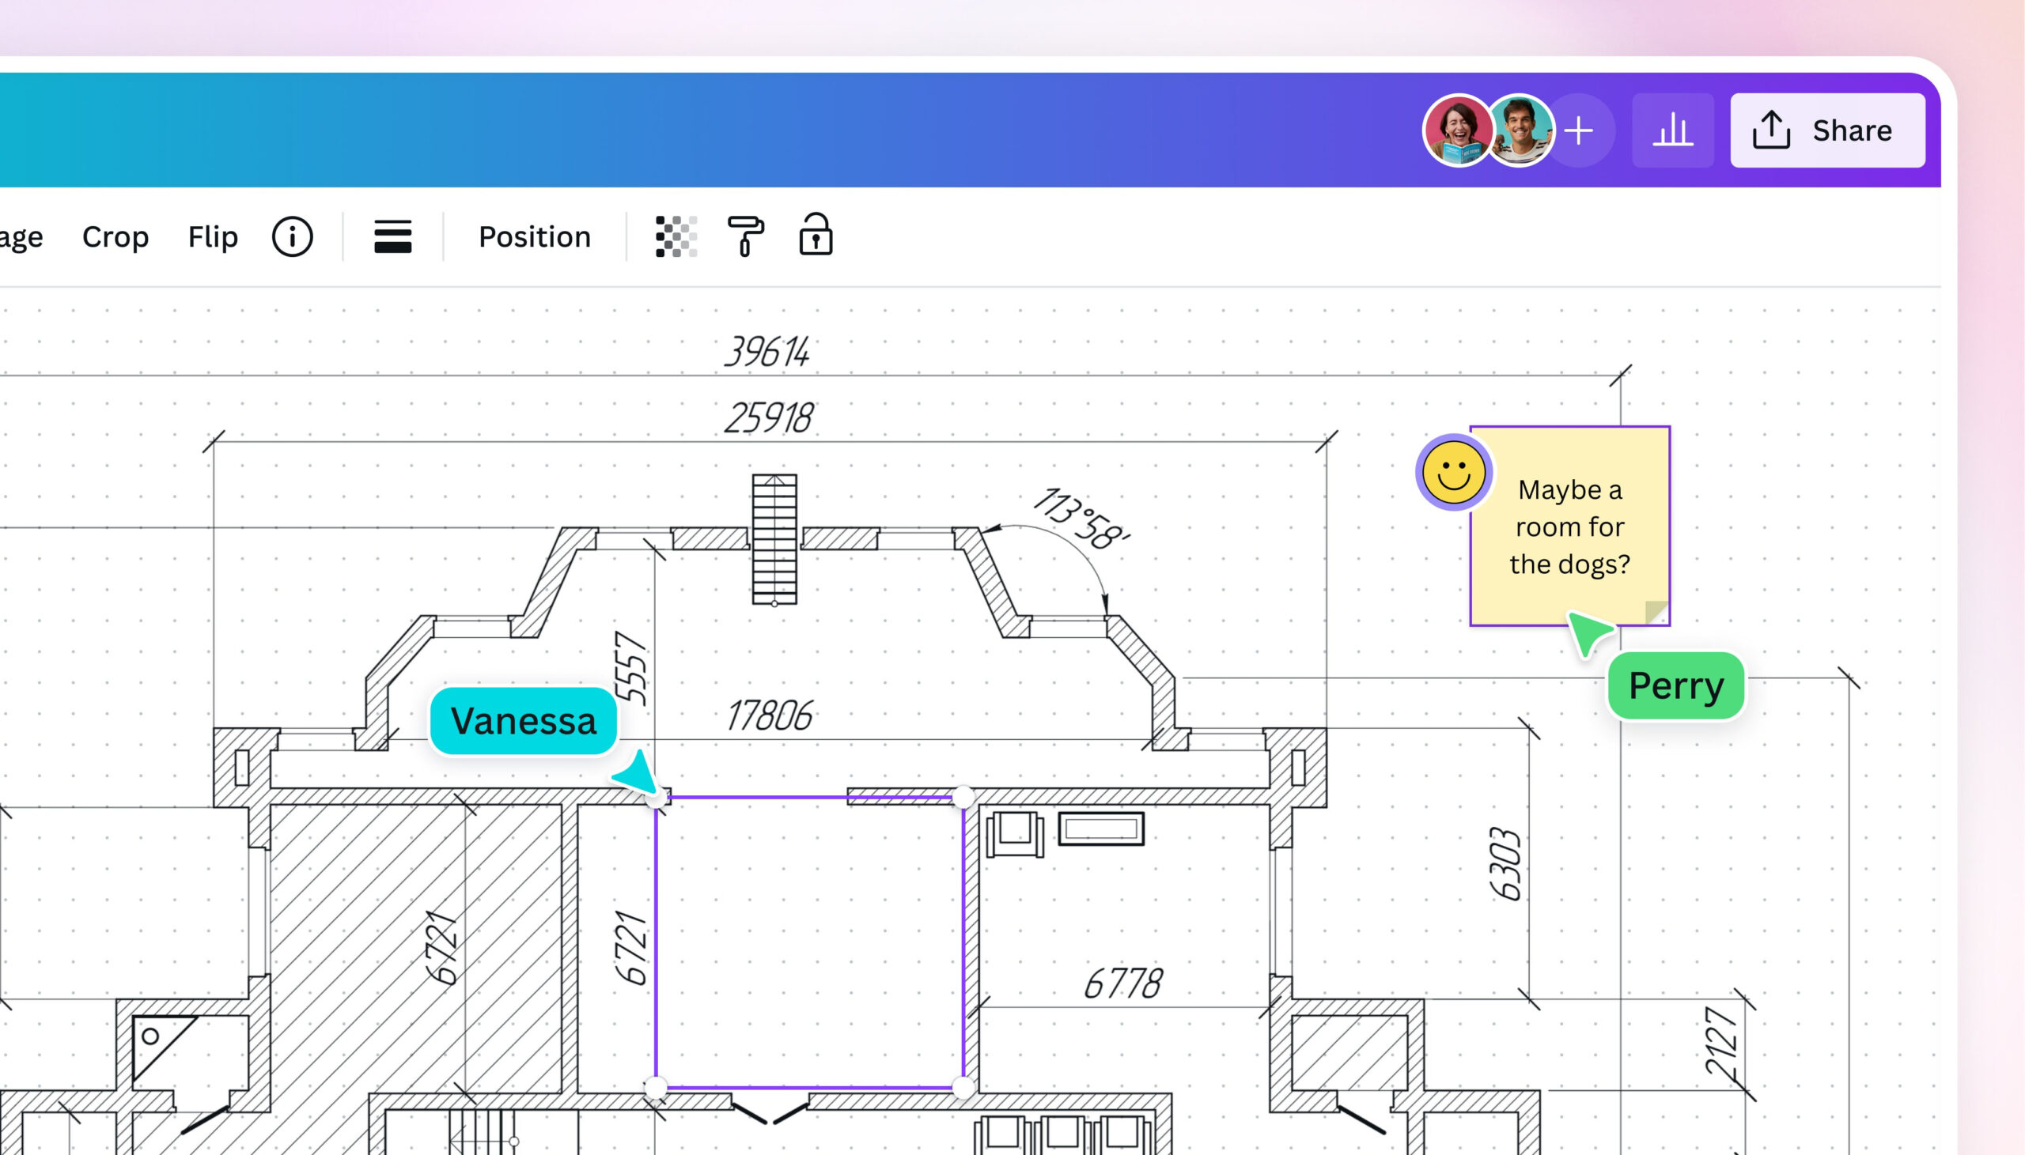Open the Flip dropdown options

pos(214,235)
